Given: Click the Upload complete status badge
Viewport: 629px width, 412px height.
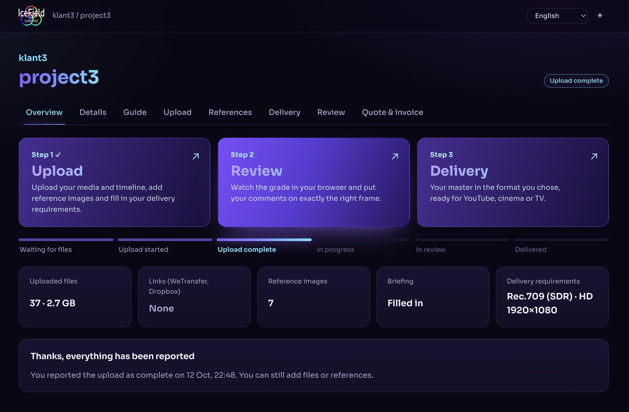Looking at the screenshot, I should (x=576, y=81).
